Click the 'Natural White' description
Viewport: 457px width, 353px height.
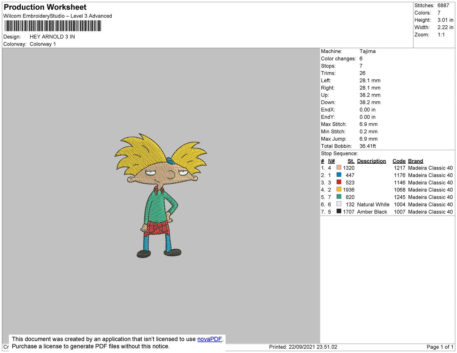(x=373, y=204)
